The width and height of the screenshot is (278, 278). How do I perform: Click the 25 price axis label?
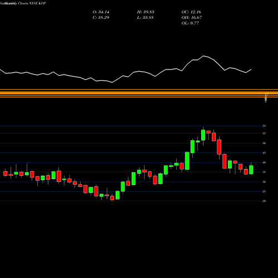coord(264,191)
